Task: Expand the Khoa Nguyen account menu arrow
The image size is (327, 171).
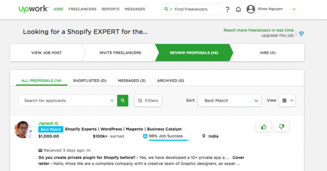Action: pyautogui.click(x=294, y=9)
